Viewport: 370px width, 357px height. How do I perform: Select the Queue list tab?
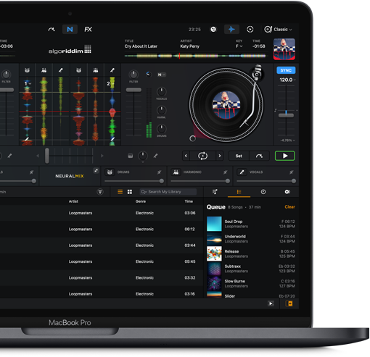pos(239,192)
